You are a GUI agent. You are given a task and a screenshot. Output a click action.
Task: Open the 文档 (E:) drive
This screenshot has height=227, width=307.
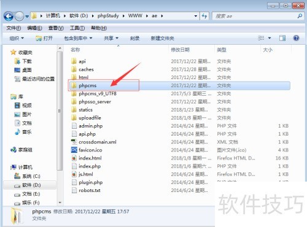[27, 194]
